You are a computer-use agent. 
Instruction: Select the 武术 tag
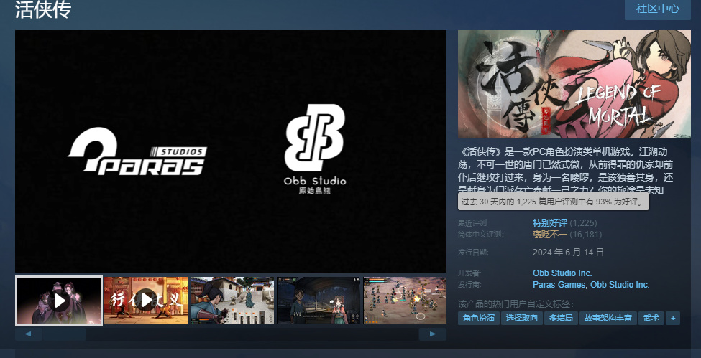651,319
